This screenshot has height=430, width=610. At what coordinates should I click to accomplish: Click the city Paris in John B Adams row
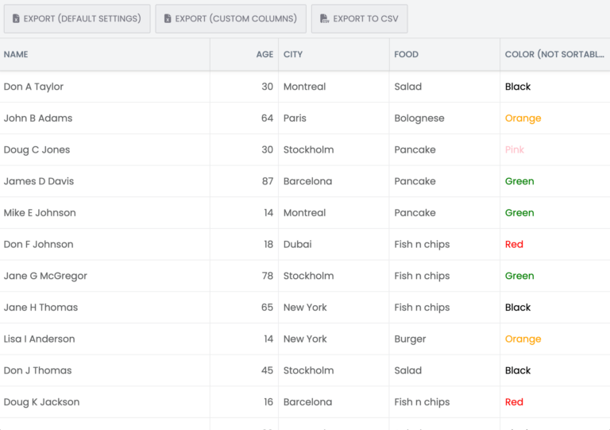(295, 118)
